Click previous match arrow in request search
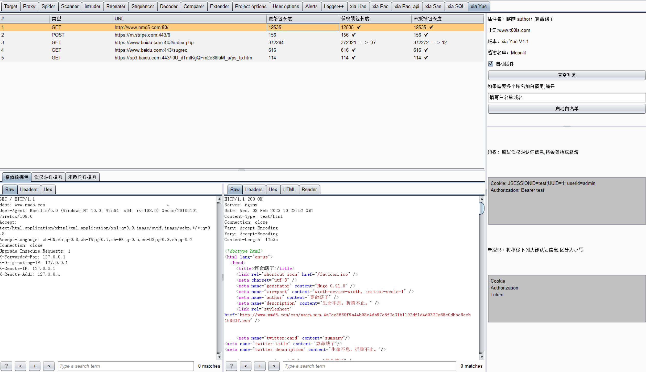The image size is (646, 372). tap(20, 366)
